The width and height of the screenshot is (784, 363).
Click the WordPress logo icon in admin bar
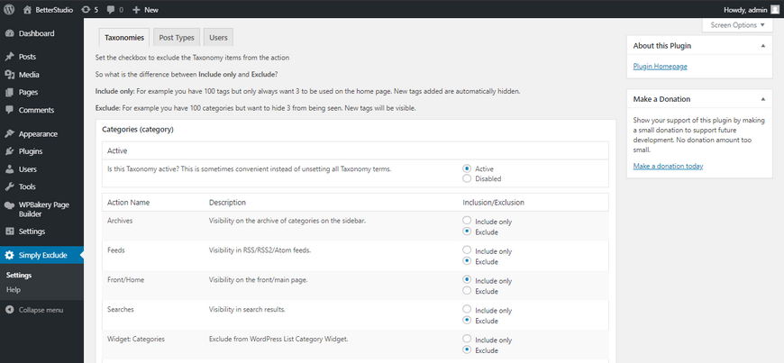[9, 9]
